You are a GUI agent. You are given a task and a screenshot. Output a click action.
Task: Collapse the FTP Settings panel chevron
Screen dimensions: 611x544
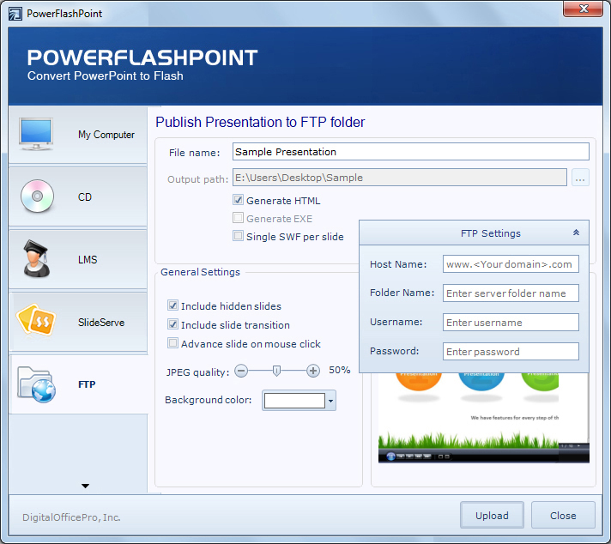576,233
